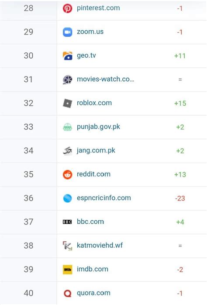Click the BBC logo icon

(67, 222)
